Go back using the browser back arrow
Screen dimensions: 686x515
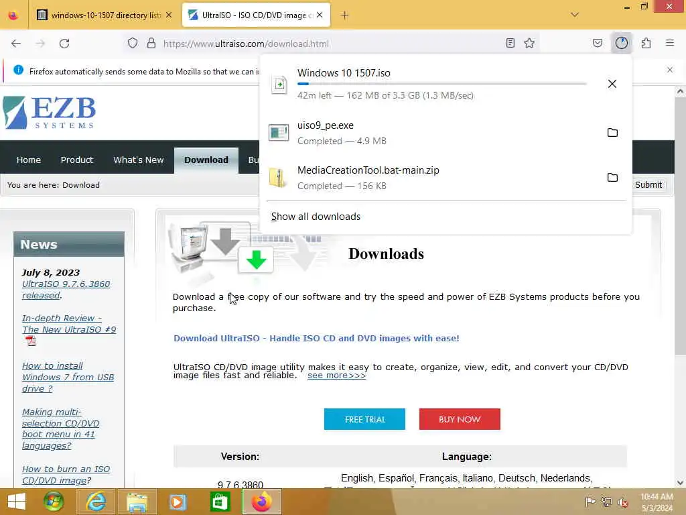click(x=16, y=44)
